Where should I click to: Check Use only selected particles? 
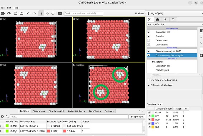coord(148,80)
